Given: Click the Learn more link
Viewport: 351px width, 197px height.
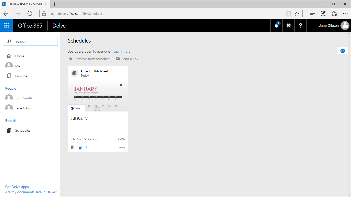Looking at the screenshot, I should point(122,51).
